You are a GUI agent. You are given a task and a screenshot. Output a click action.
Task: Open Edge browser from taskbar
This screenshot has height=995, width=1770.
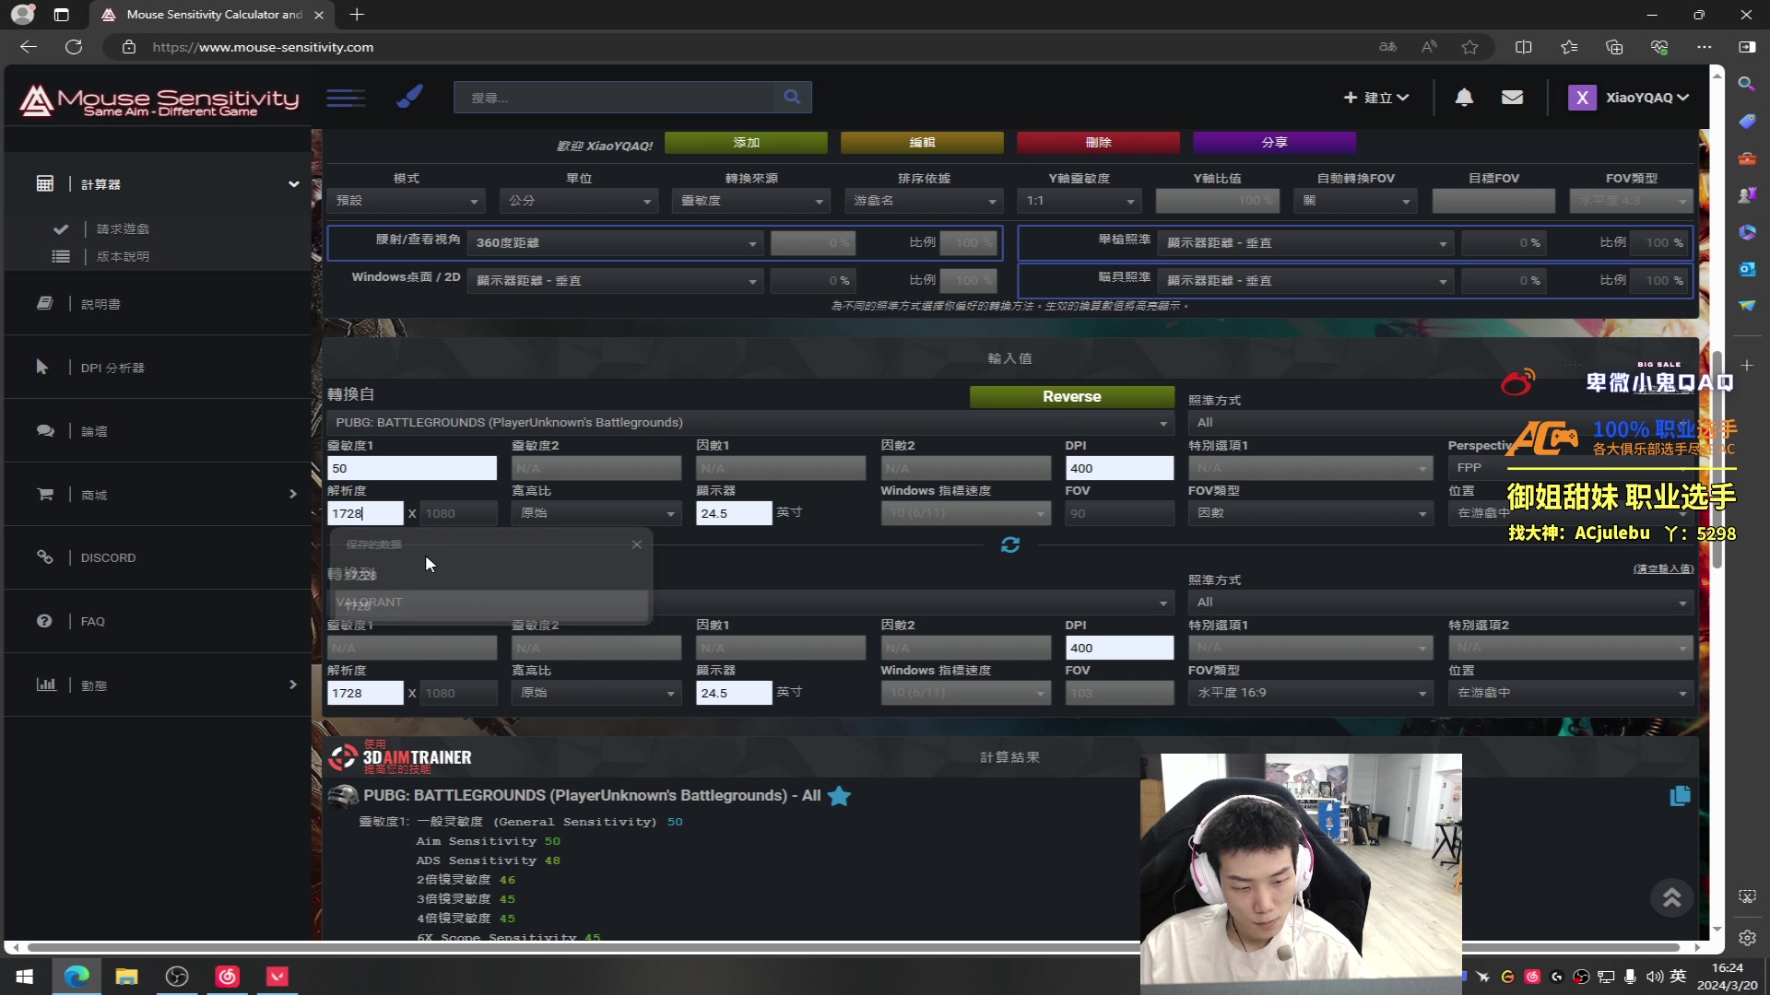pos(77,977)
